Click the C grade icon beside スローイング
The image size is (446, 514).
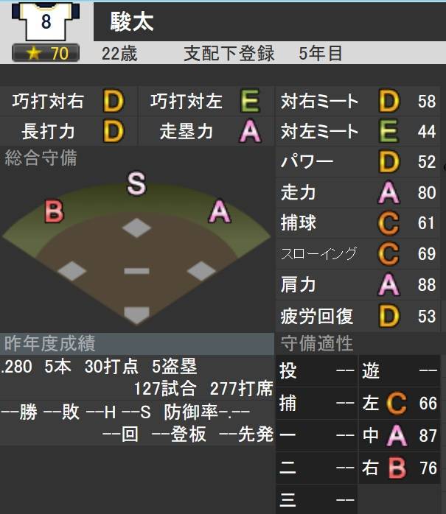point(388,254)
